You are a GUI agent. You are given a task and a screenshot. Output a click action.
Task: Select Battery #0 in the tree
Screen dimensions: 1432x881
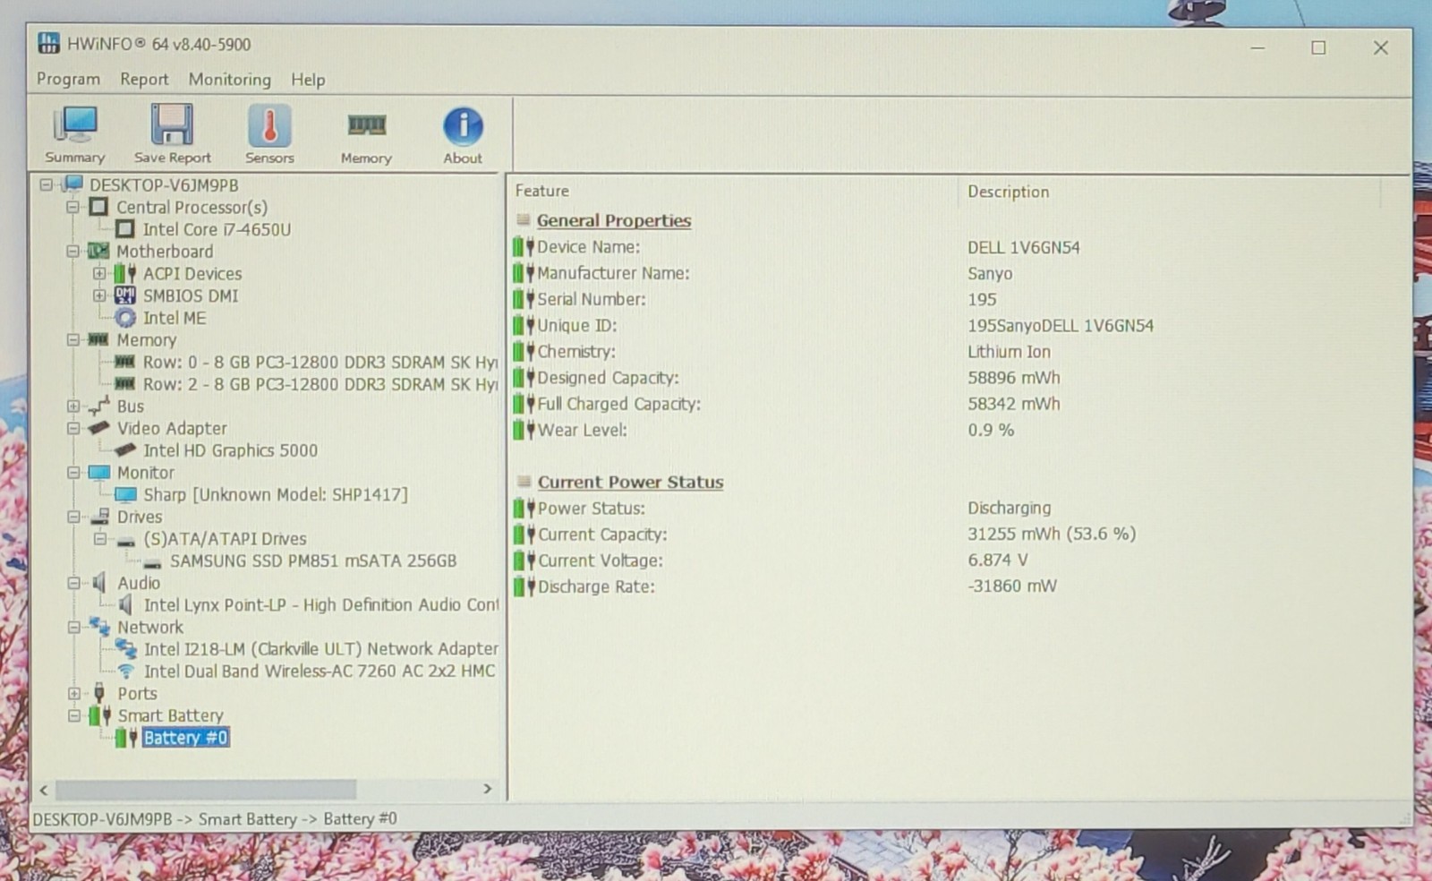tap(185, 738)
